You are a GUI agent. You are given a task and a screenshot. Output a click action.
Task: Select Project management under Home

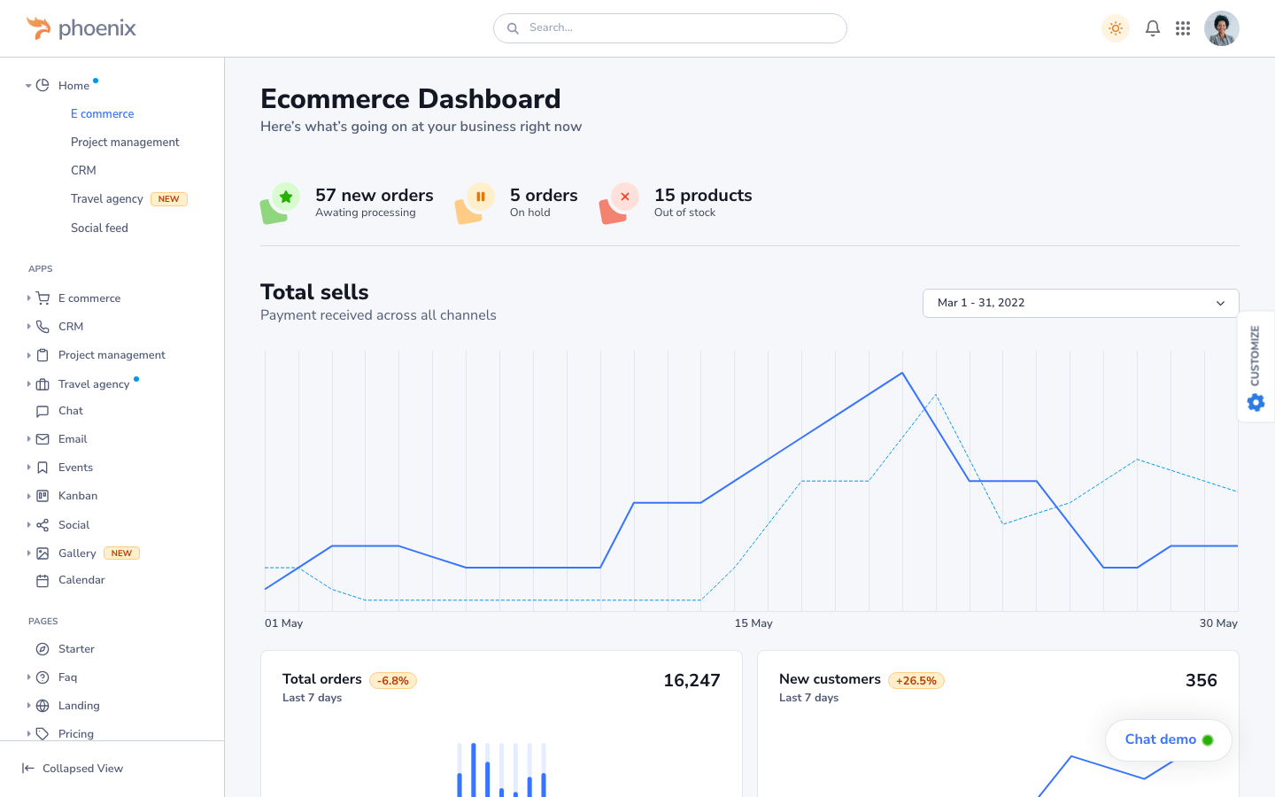click(x=125, y=143)
